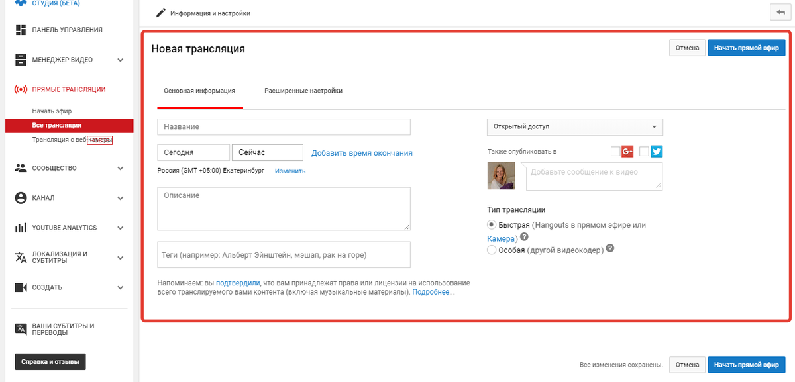Expand the Создать section chevron

(121, 287)
